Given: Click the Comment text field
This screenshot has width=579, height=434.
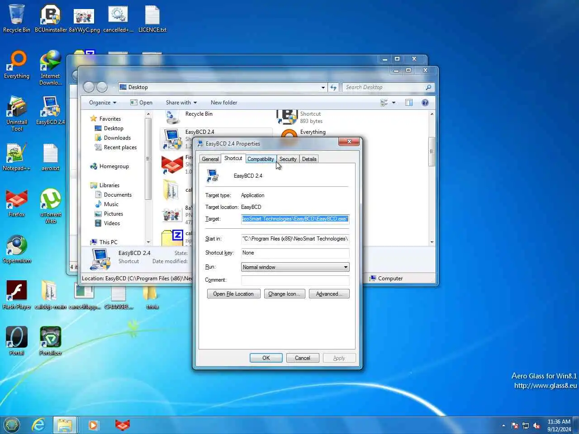Looking at the screenshot, I should 295,280.
